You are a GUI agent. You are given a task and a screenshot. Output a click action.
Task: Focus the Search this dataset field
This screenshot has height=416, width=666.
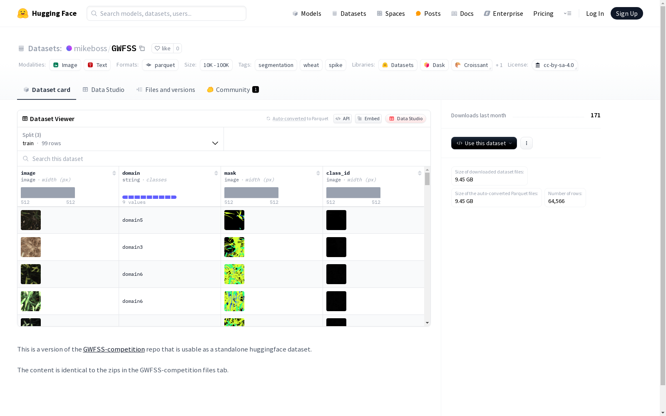(x=224, y=158)
